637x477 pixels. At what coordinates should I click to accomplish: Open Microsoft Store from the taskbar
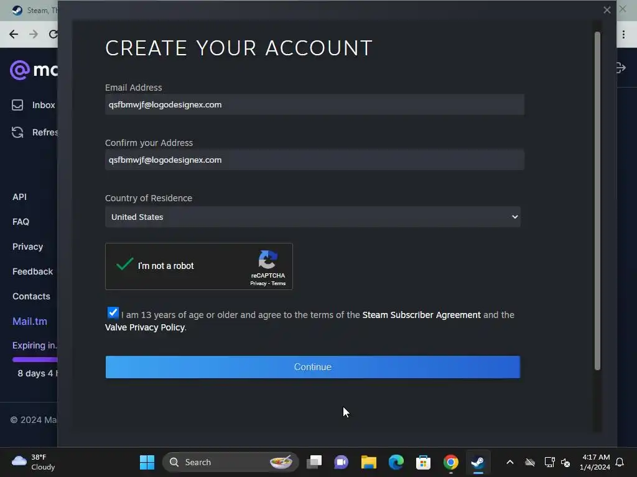423,462
